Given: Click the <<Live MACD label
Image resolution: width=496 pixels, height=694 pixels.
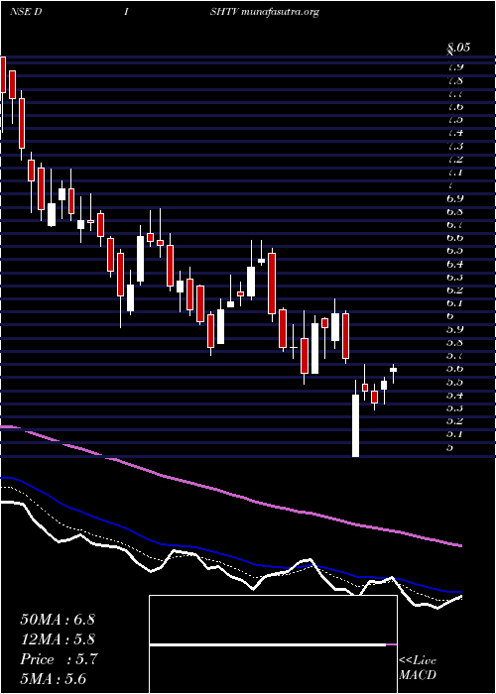Looking at the screenshot, I should (x=418, y=668).
